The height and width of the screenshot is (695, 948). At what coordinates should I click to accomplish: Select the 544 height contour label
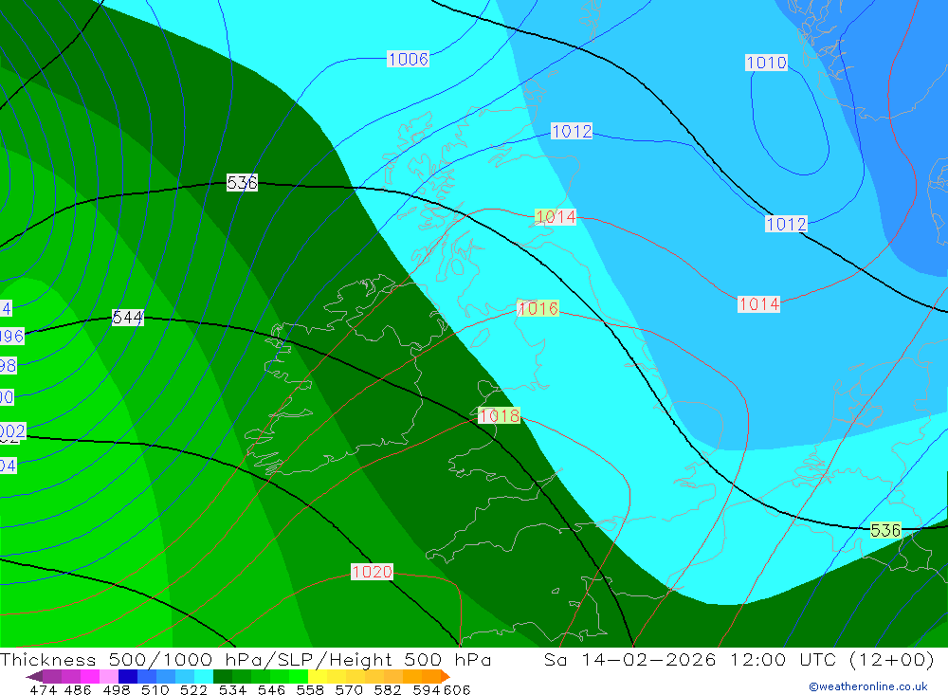pos(128,318)
